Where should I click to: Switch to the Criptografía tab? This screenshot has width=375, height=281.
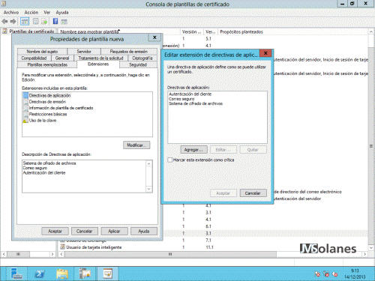tap(142, 58)
